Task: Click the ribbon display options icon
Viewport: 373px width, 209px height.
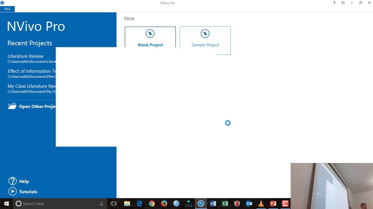Action: pyautogui.click(x=343, y=3)
